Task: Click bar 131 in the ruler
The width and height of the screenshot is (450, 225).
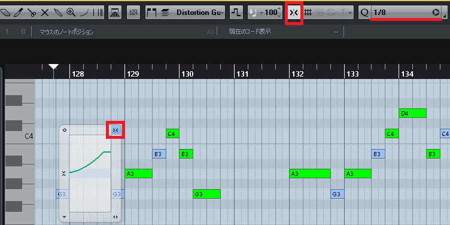Action: (242, 74)
